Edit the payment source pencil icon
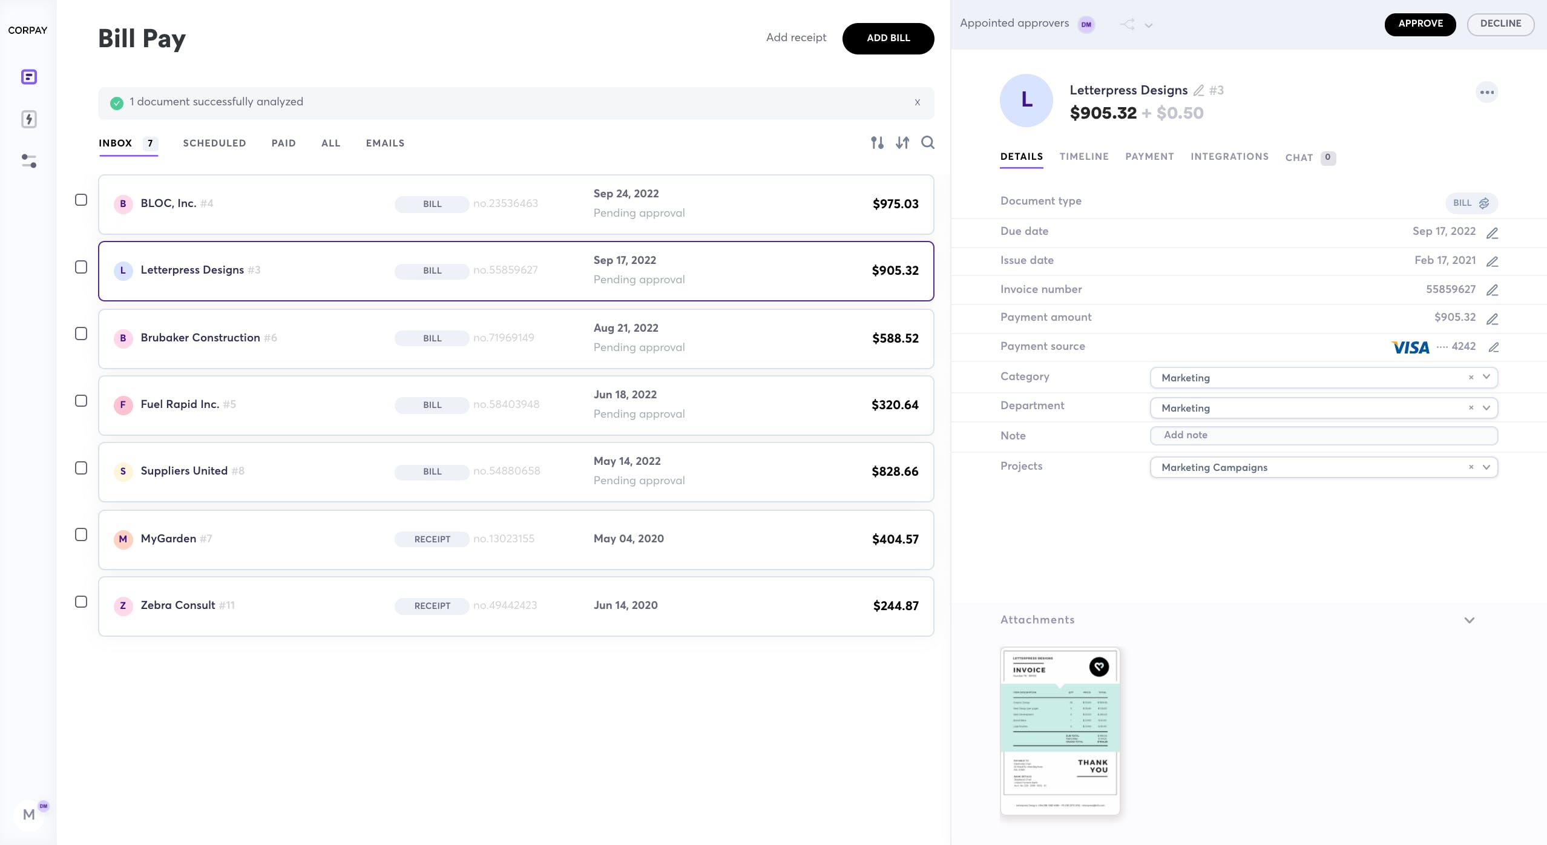This screenshot has width=1547, height=845. pos(1493,347)
